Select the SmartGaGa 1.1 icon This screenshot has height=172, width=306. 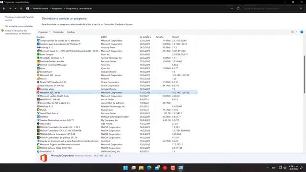[x=38, y=151]
